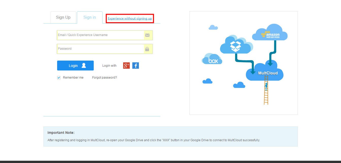
Task: Focus the Email / Quick Experience Username field
Action: pyautogui.click(x=105, y=35)
